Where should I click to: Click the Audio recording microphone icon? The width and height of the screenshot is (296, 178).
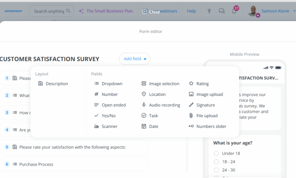click(x=144, y=105)
